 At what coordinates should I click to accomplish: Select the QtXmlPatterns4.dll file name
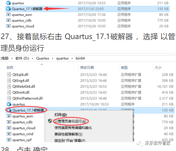click(x=28, y=98)
